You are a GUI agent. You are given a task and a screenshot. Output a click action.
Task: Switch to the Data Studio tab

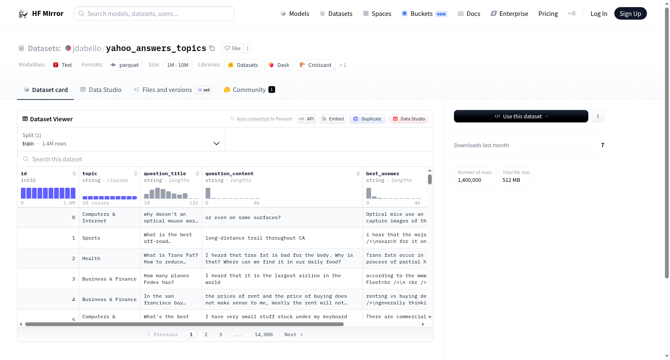click(101, 89)
